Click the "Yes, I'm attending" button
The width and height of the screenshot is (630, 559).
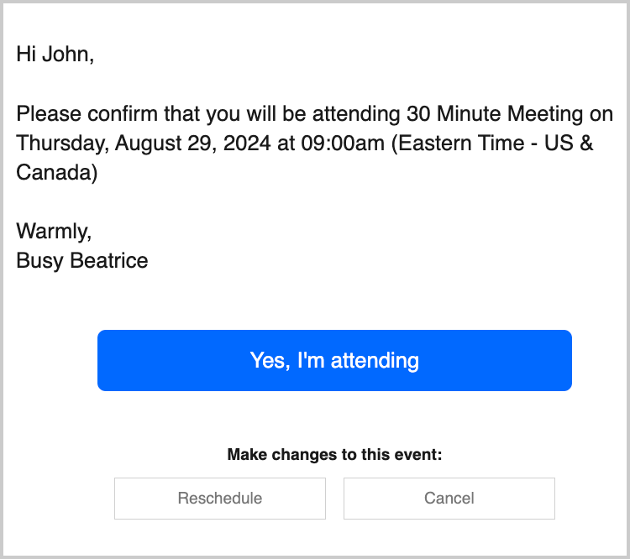(334, 361)
